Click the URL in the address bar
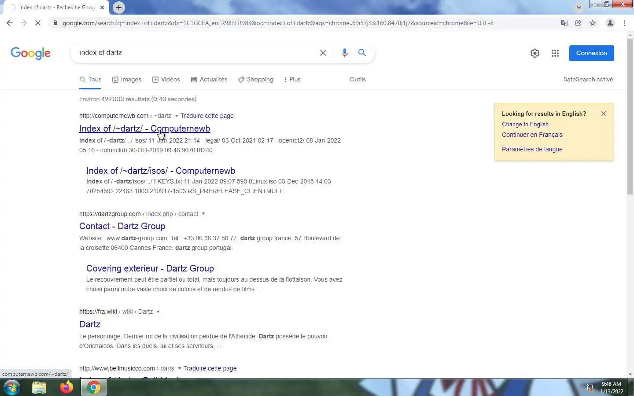The width and height of the screenshot is (634, 396). pos(278,23)
